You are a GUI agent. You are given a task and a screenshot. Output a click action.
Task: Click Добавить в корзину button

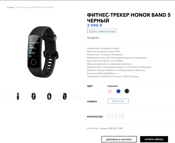pyautogui.click(x=119, y=139)
